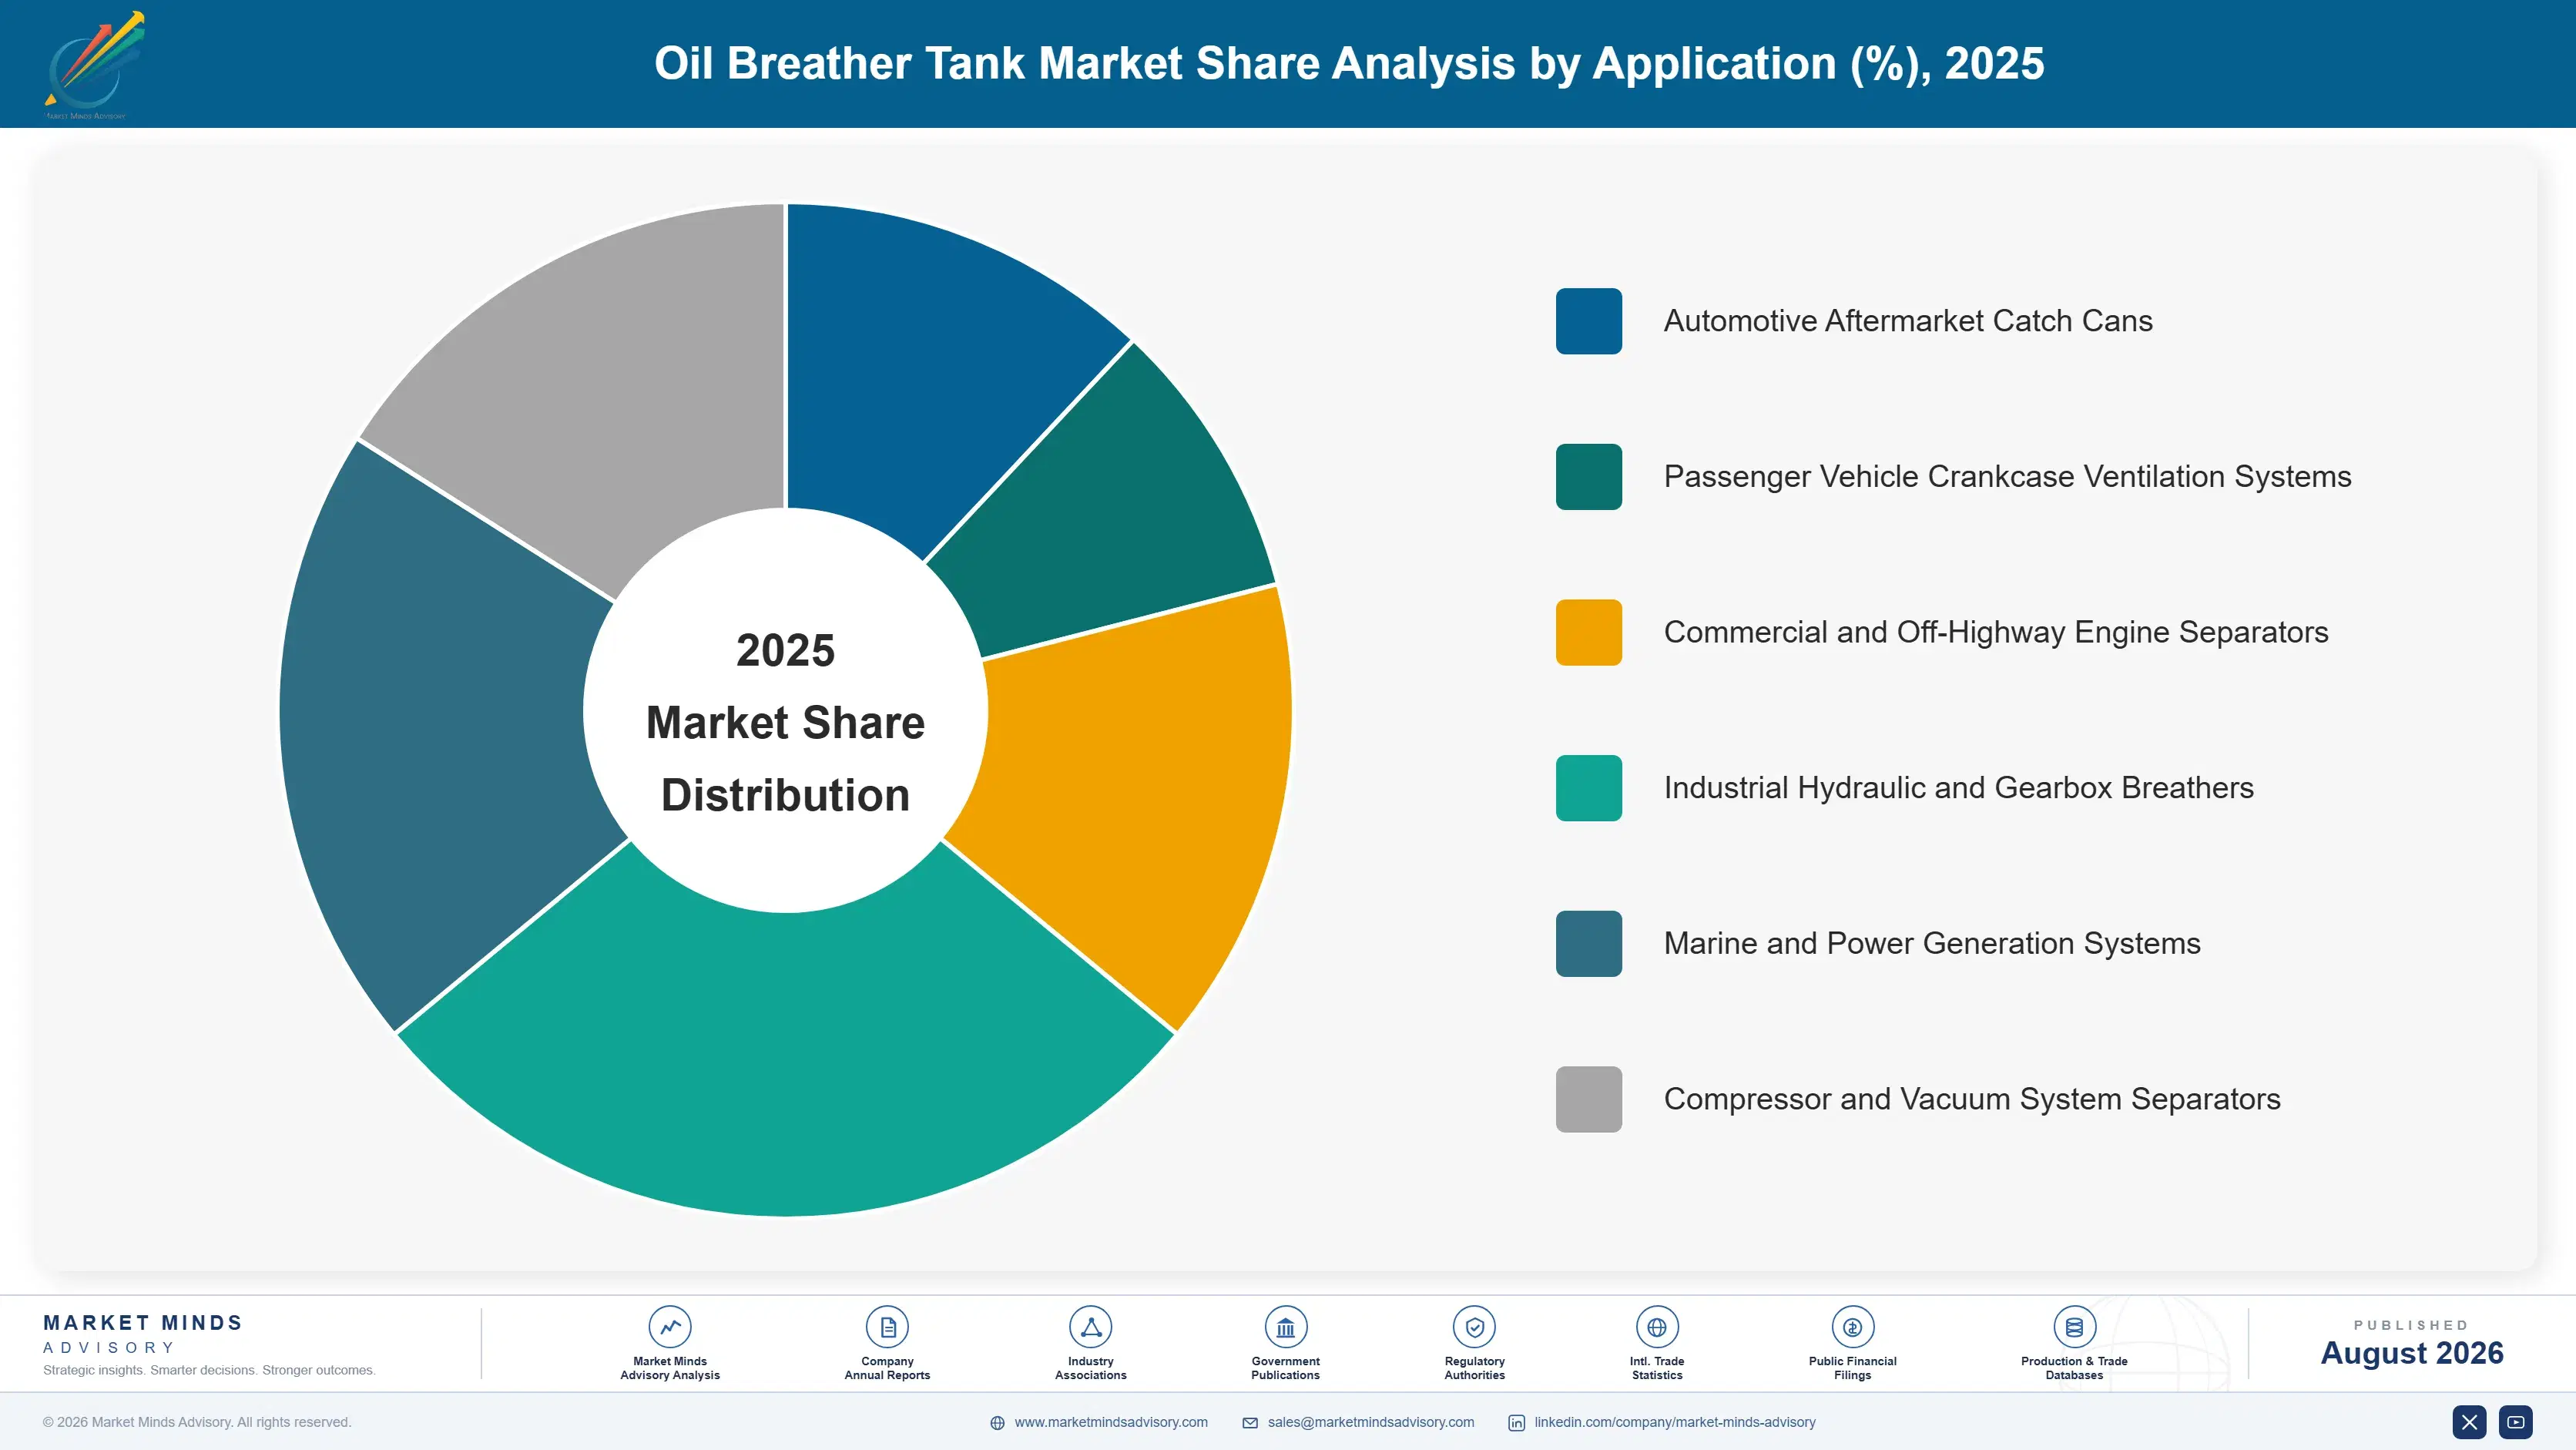Click 'Compressor and Vacuum System Separators' label

1972,1099
